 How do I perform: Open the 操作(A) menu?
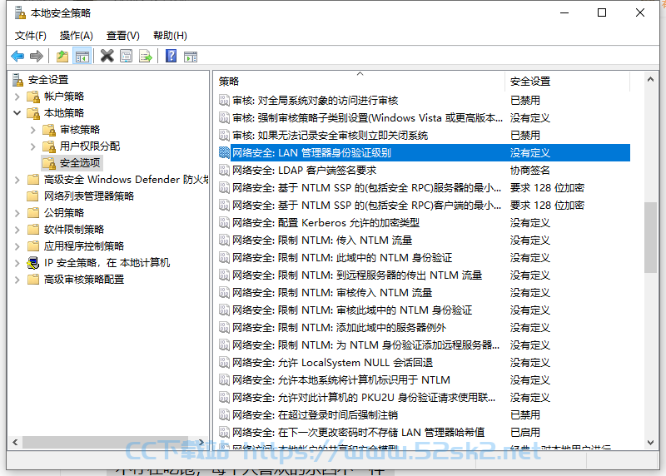[x=77, y=36]
